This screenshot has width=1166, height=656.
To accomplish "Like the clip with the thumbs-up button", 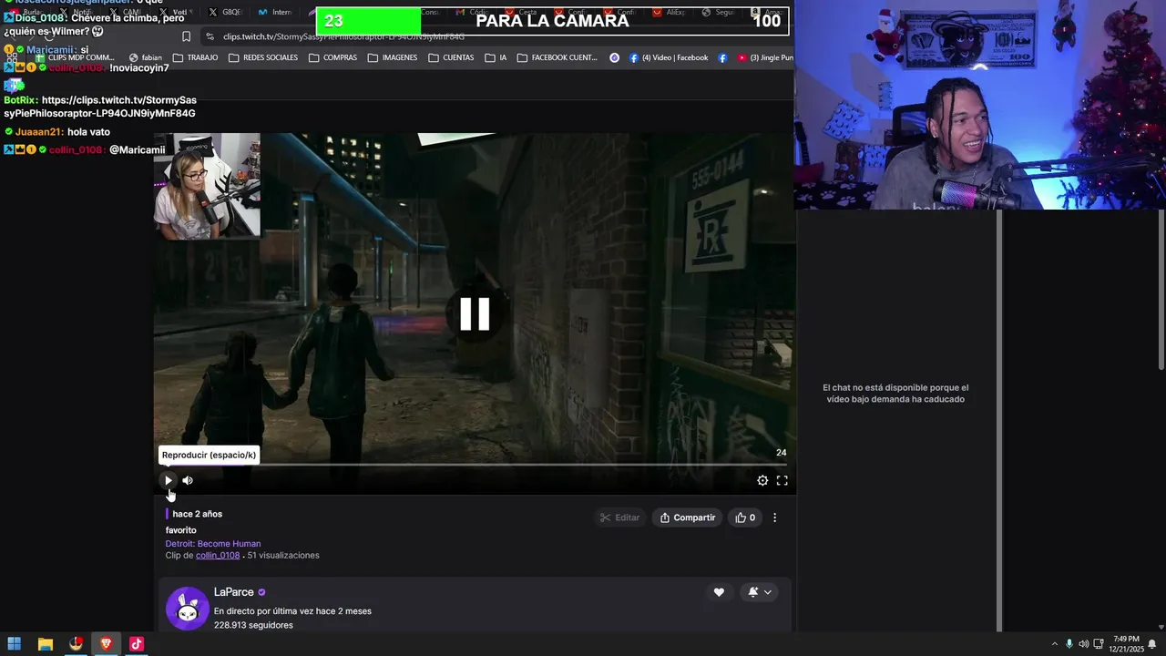I will pyautogui.click(x=745, y=518).
